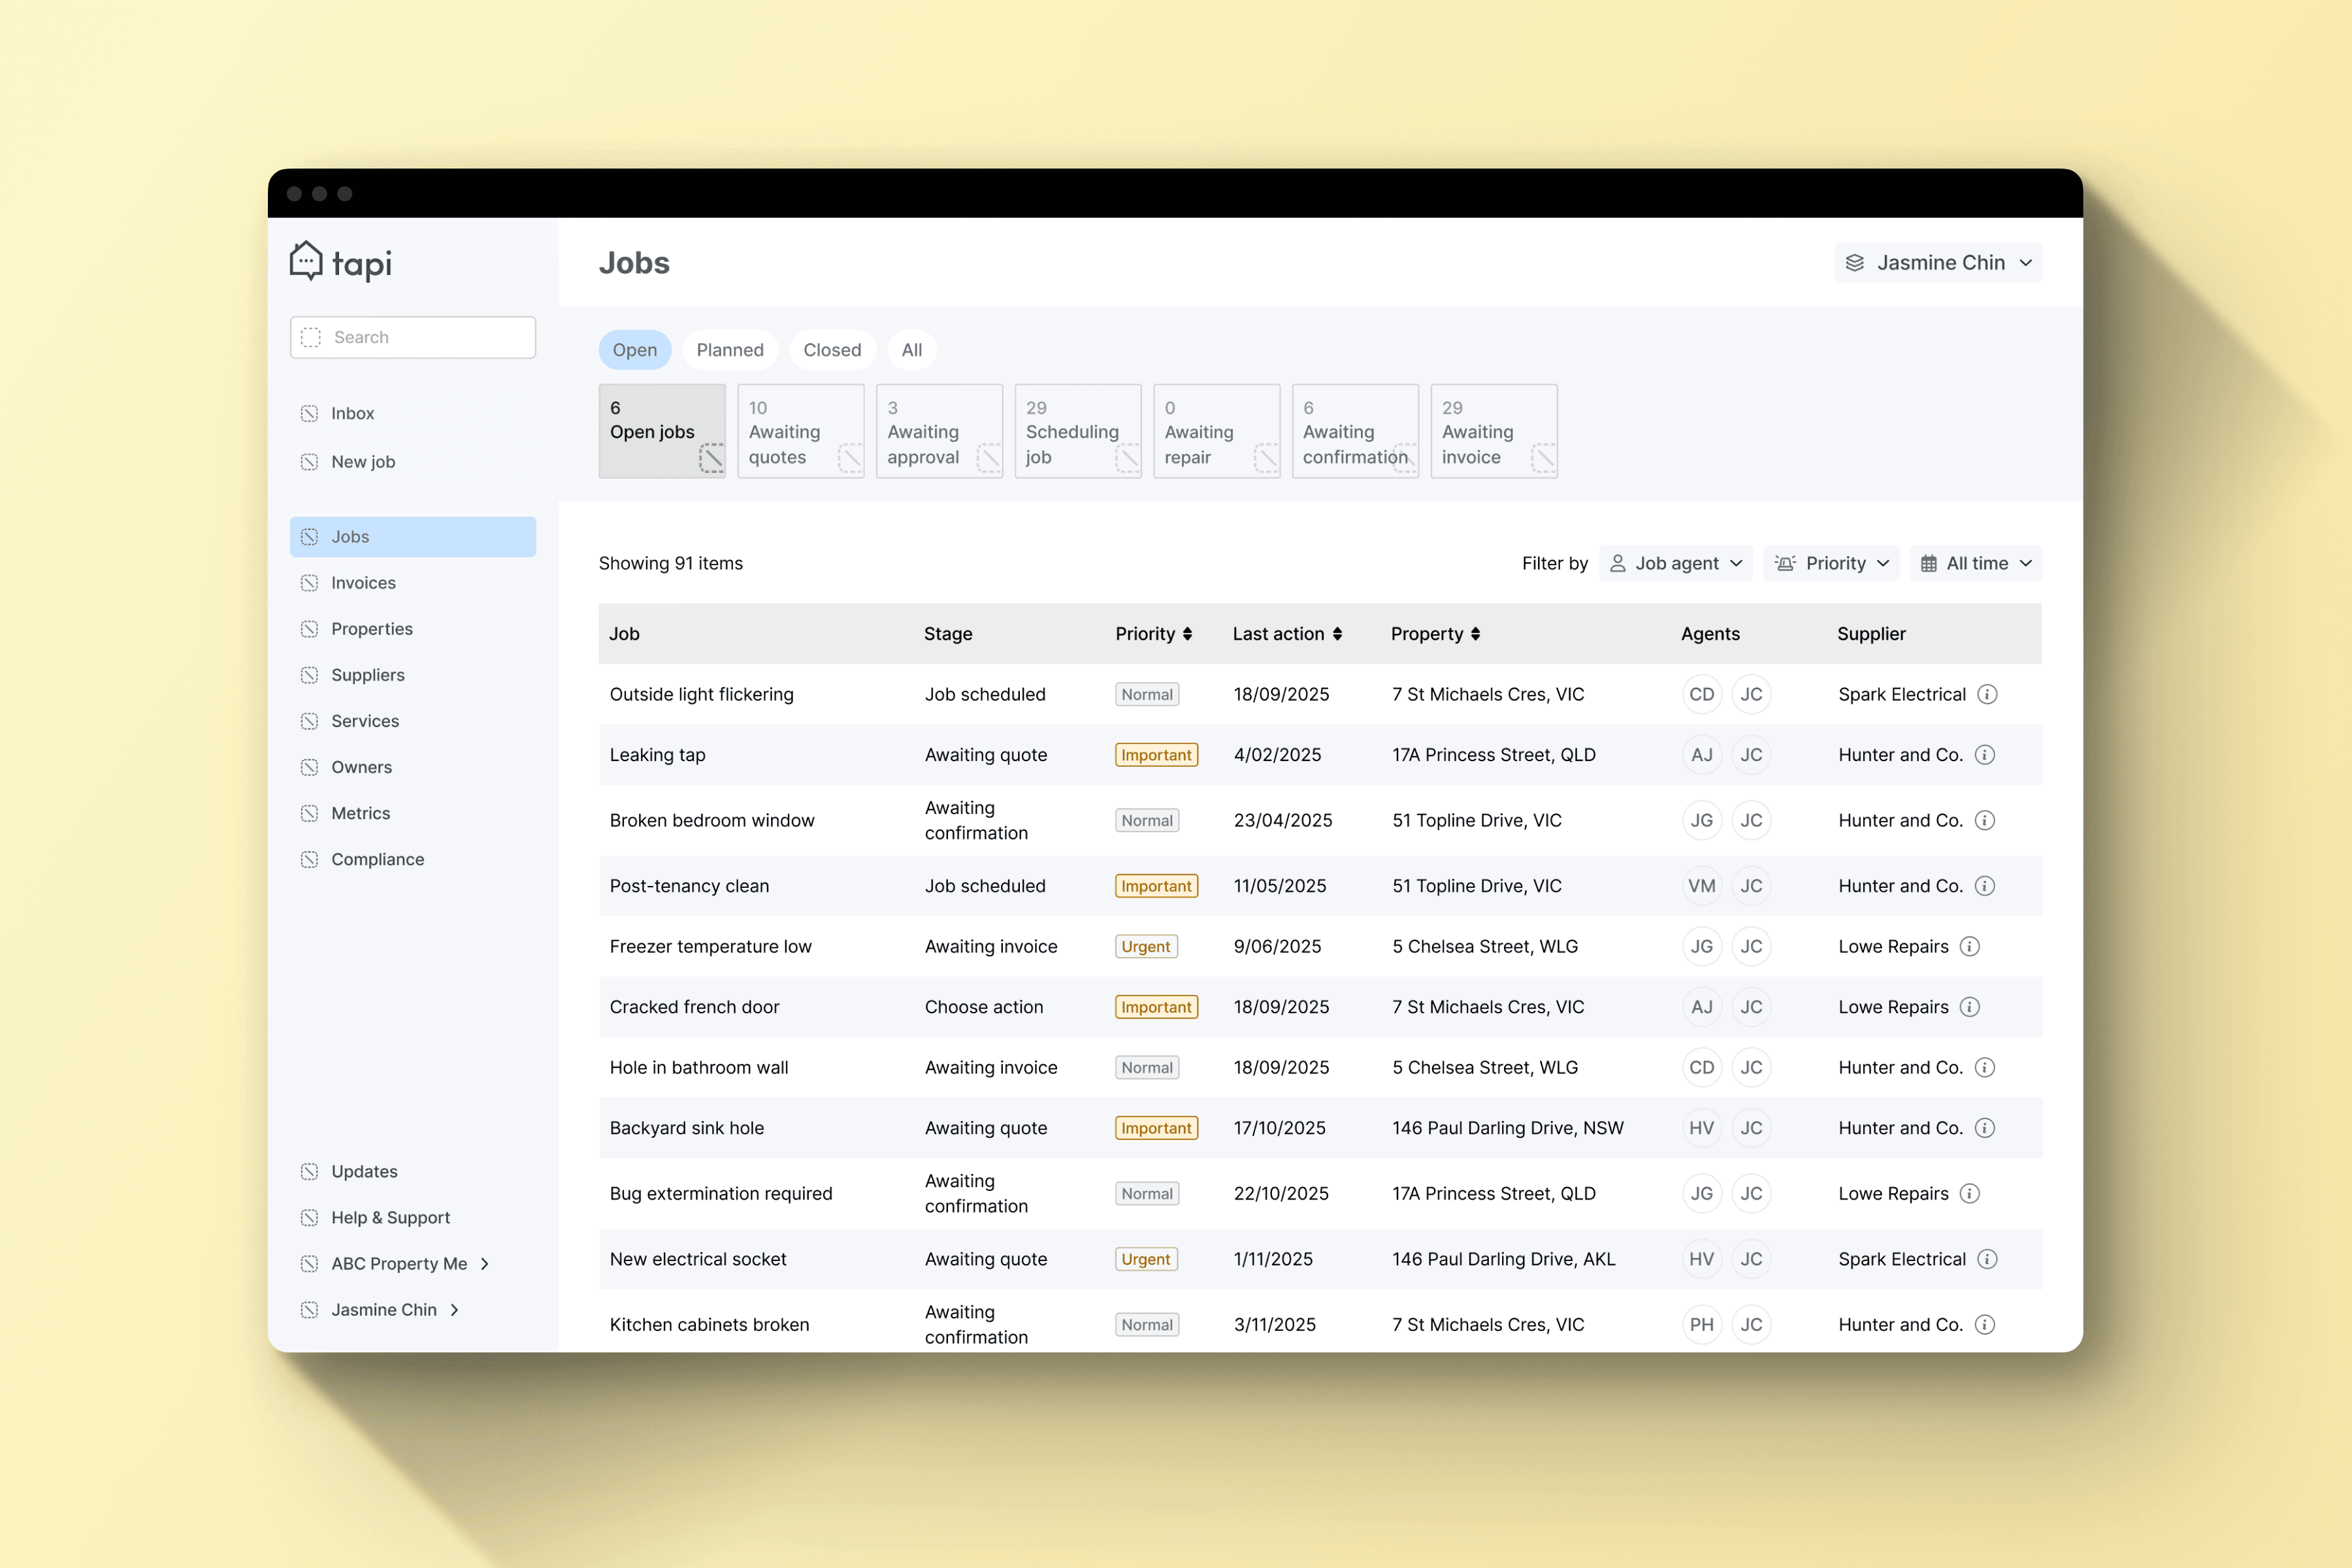Click CD agent avatar on Outside light flickering
The width and height of the screenshot is (2352, 1568).
coord(1701,694)
